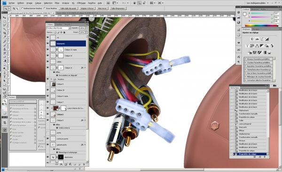Hide the Calque 12 copie layer
This screenshot has width=282, height=172.
[47, 49]
